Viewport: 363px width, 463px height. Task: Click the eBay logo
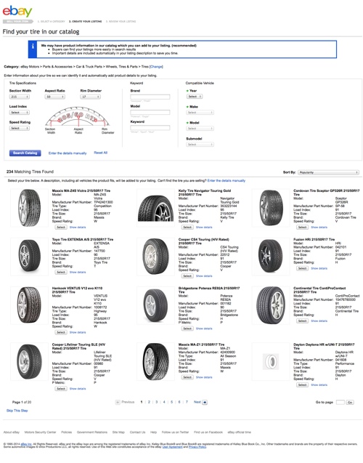coord(17,11)
